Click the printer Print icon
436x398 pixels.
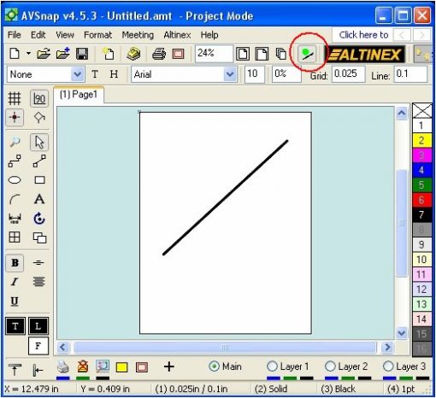[x=159, y=54]
